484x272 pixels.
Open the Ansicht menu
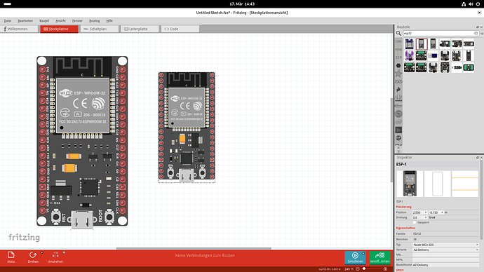click(x=60, y=20)
